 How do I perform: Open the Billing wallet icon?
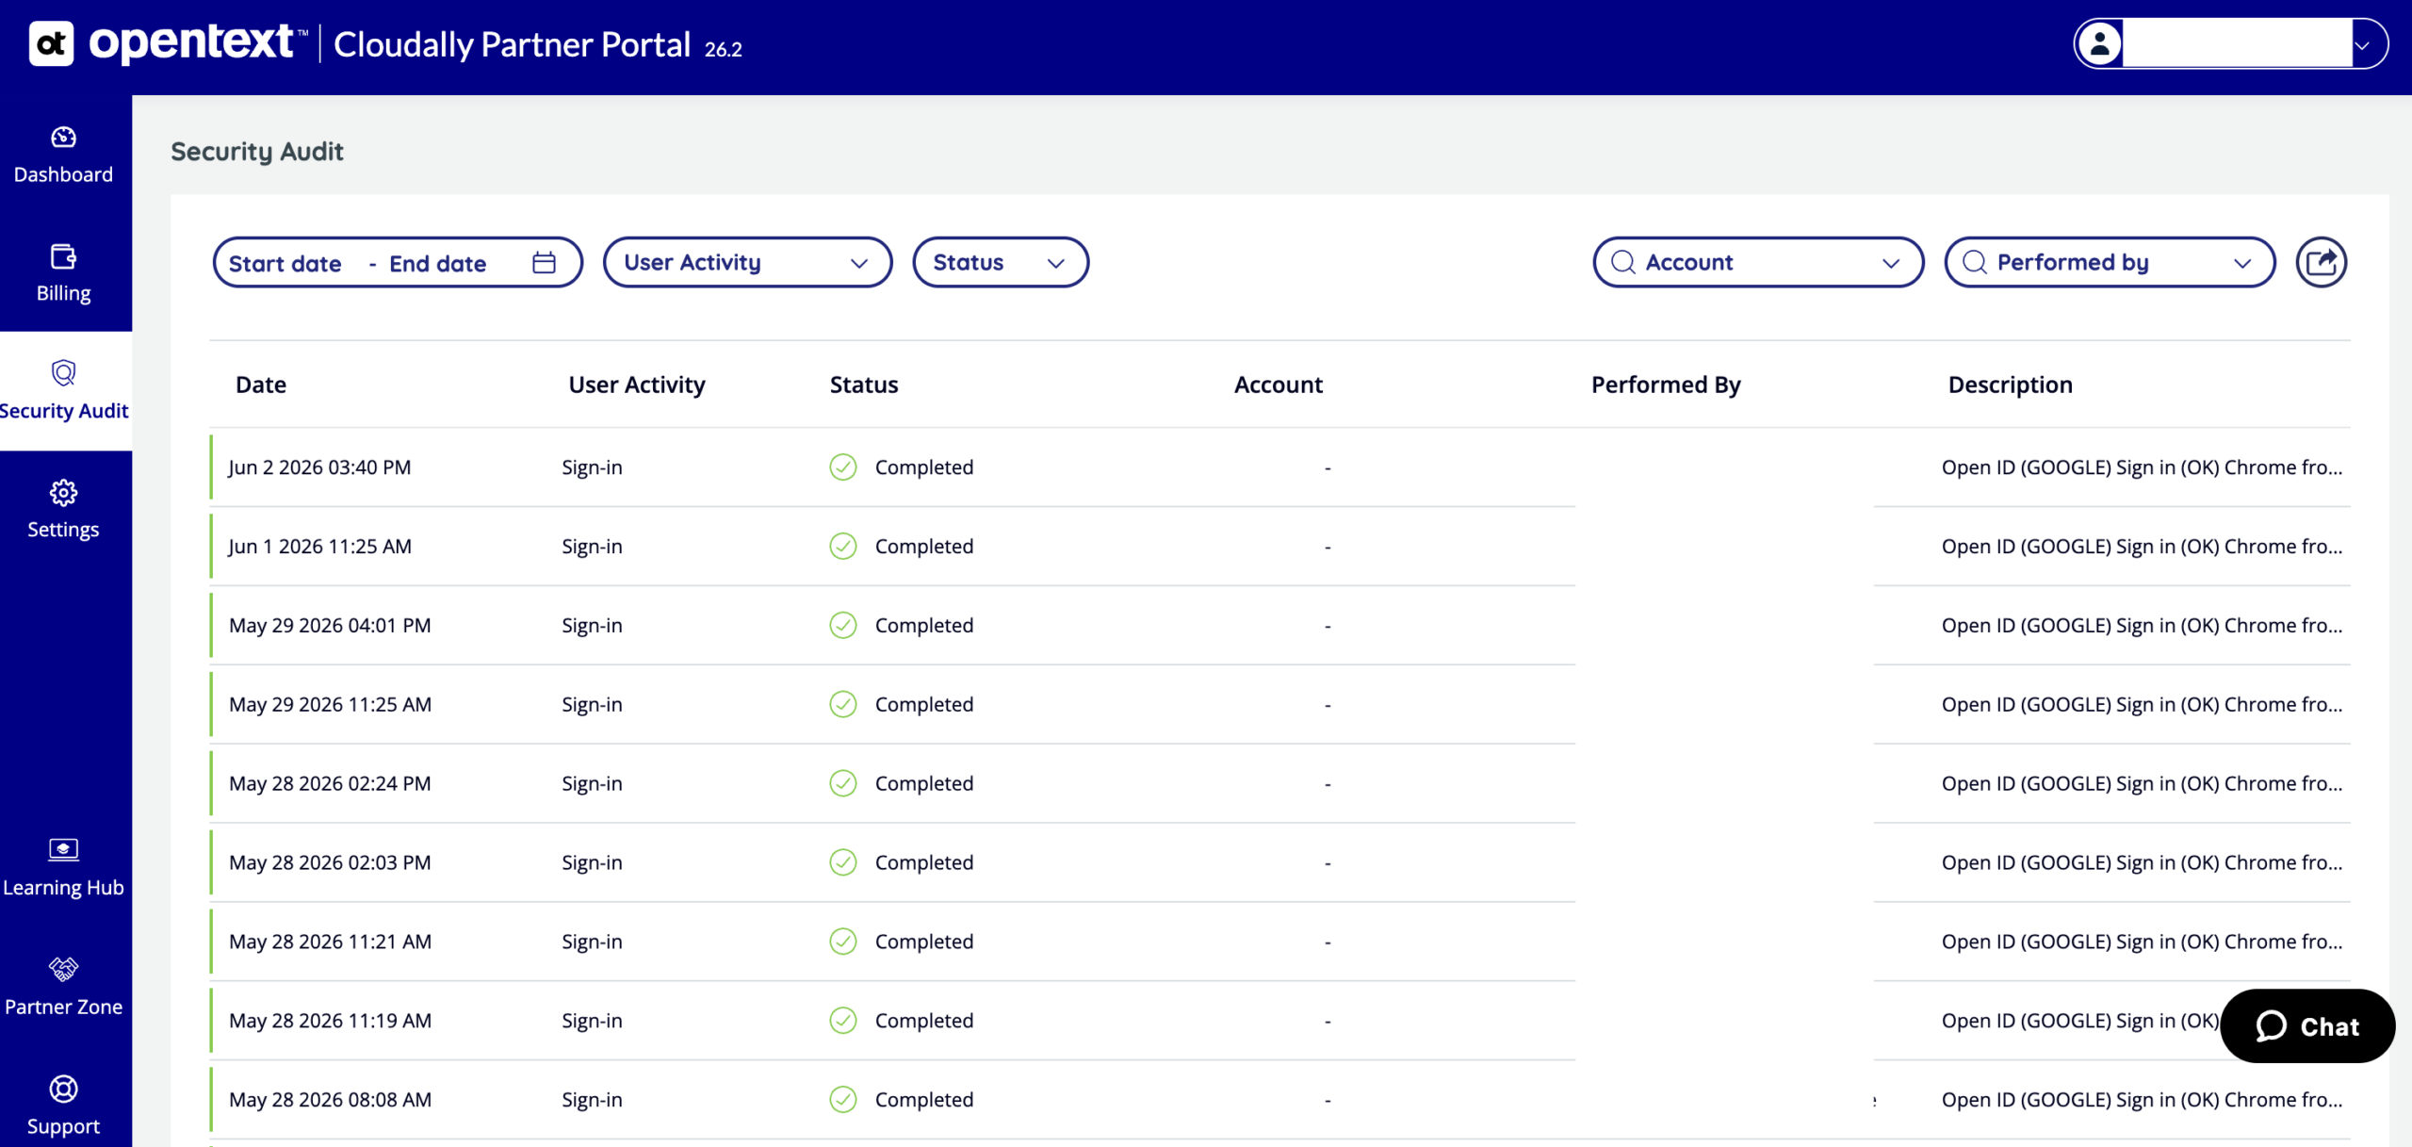(x=63, y=256)
